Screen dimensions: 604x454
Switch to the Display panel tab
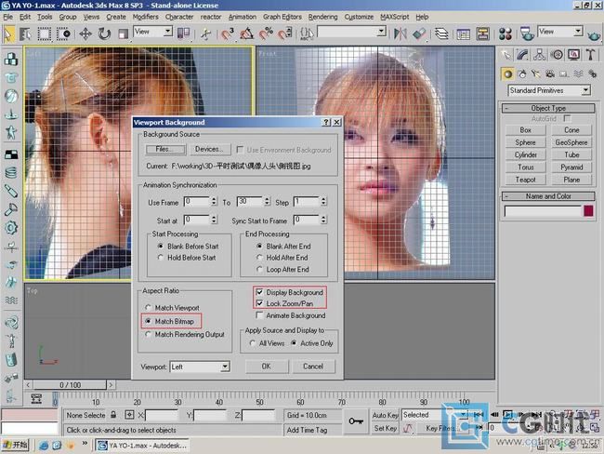pyautogui.click(x=573, y=55)
